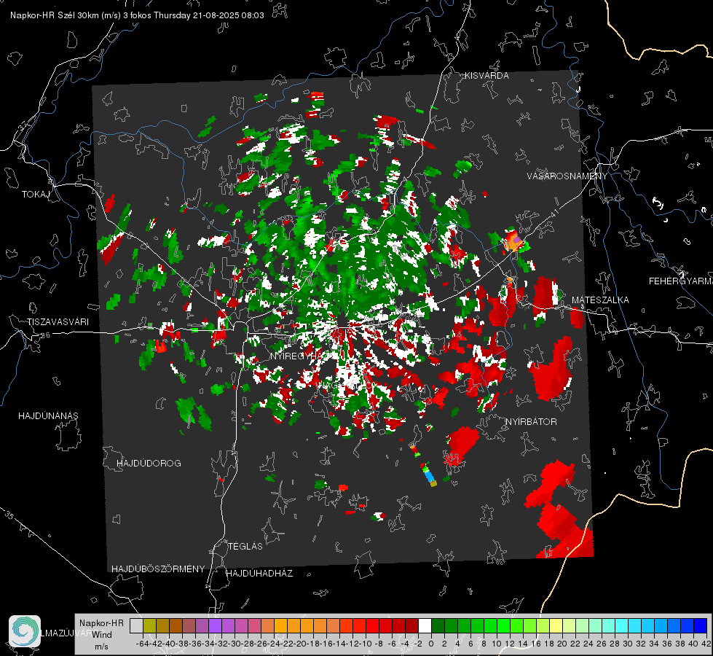This screenshot has height=656, width=713.
Task: Click the KISVÁRDA city label
Action: (x=487, y=76)
